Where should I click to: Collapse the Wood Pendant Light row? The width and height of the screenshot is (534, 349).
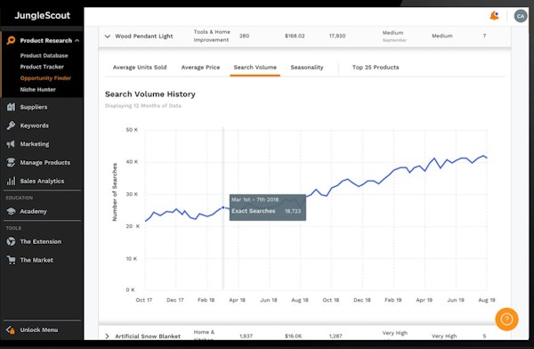coord(108,37)
